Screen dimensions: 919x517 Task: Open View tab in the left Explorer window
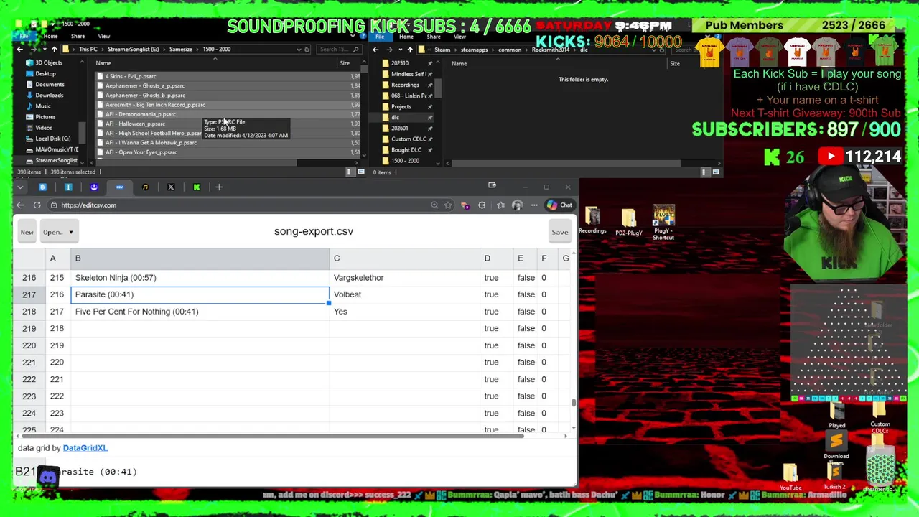[x=104, y=37]
